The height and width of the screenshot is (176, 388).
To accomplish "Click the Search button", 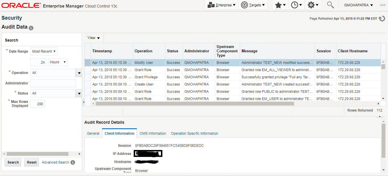I will (x=13, y=162).
